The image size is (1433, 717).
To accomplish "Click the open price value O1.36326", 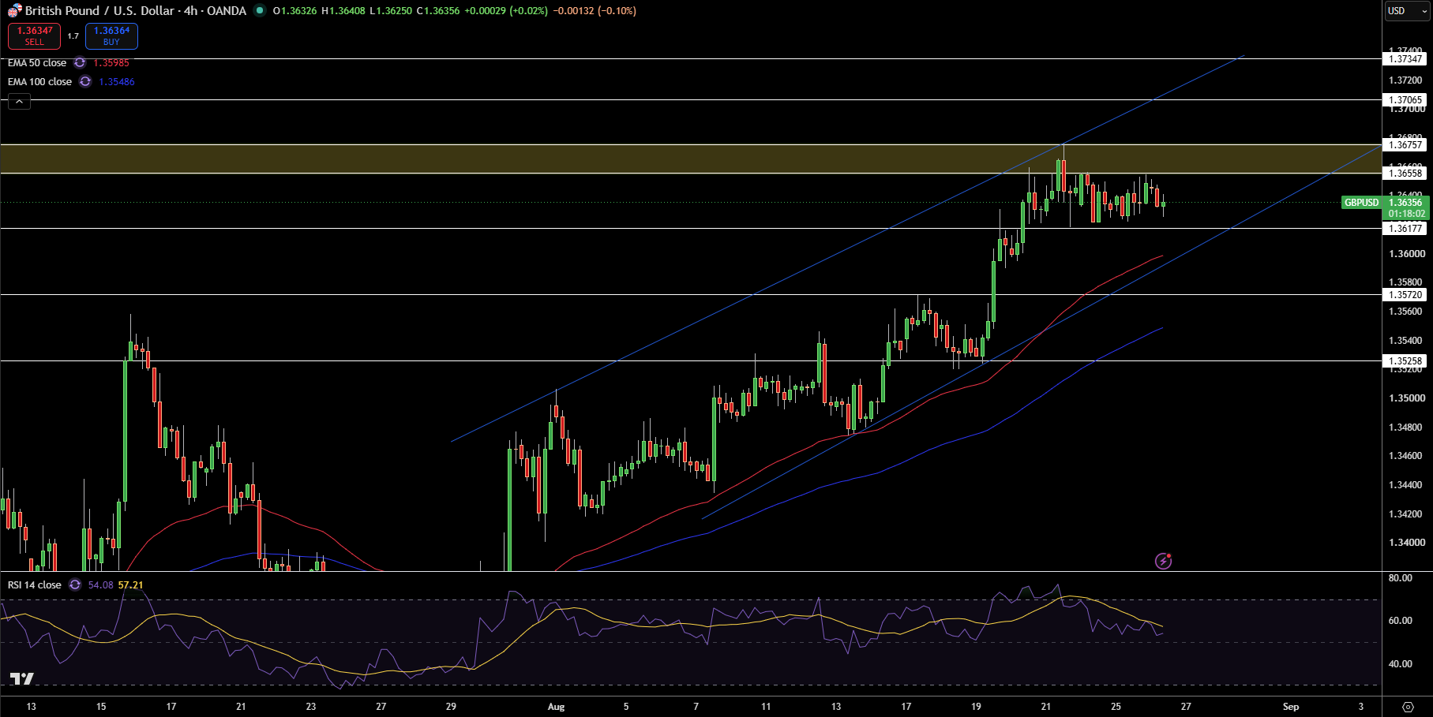I will click(294, 11).
